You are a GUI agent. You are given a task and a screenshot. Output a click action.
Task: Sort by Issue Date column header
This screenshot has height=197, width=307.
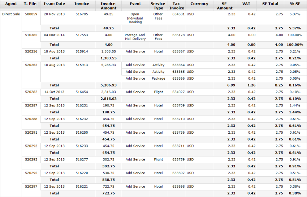[54, 4]
